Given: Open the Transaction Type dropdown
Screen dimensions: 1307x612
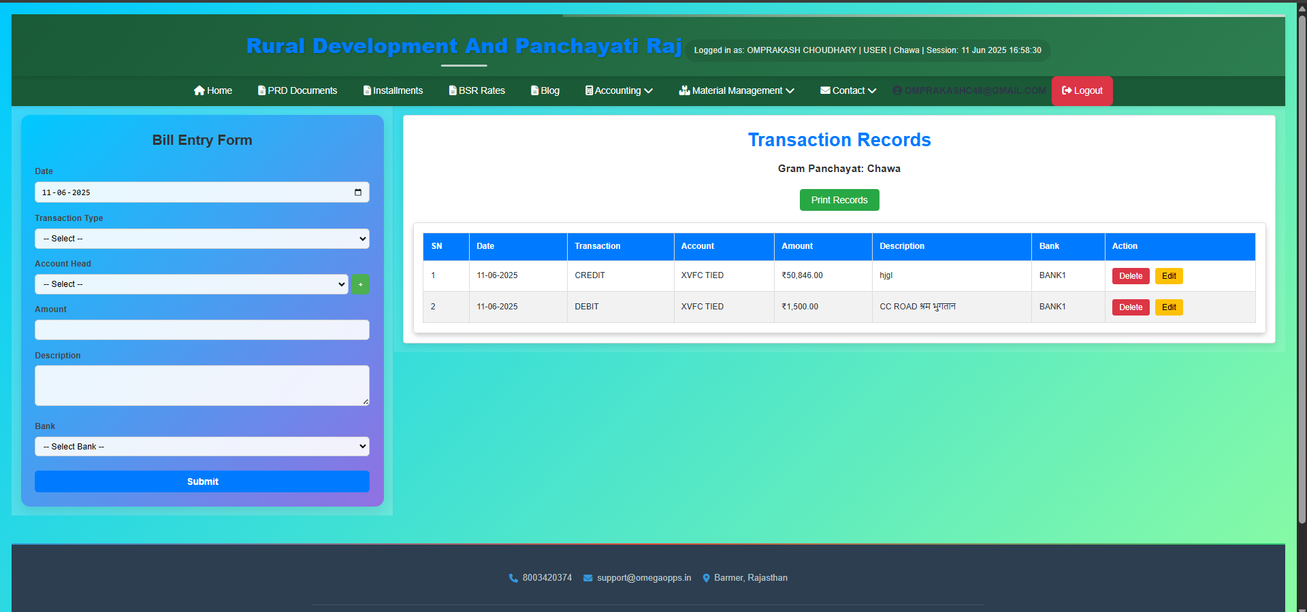Looking at the screenshot, I should click(201, 239).
